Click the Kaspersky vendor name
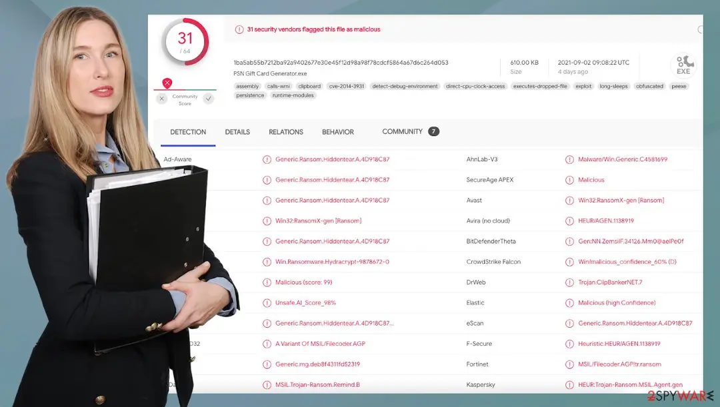 pos(481,384)
